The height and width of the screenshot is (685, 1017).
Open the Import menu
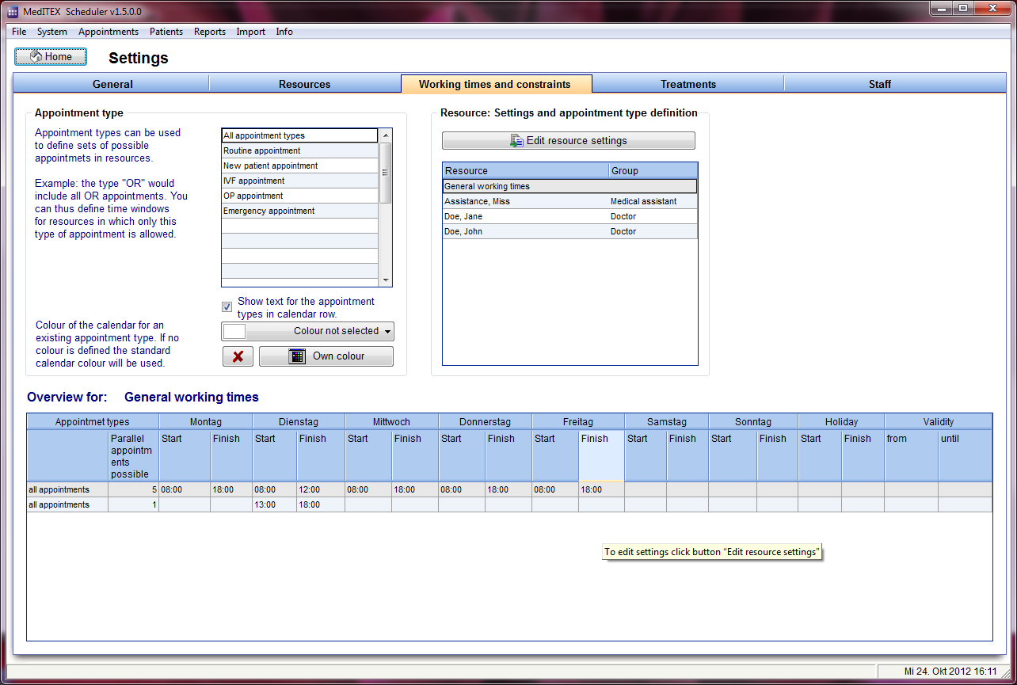251,32
